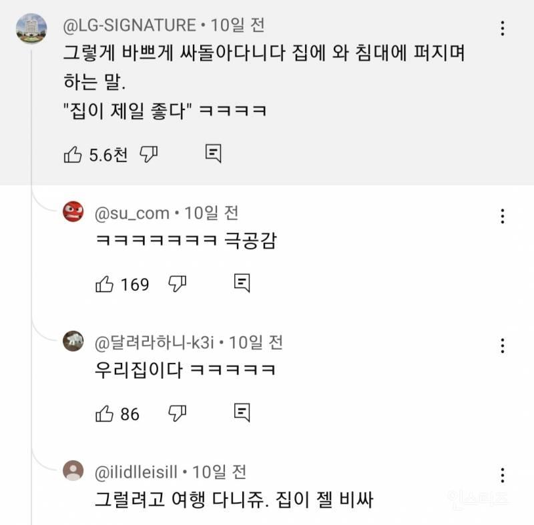This screenshot has width=534, height=525.
Task: Dislike the @su_com reply
Action: pyautogui.click(x=177, y=284)
